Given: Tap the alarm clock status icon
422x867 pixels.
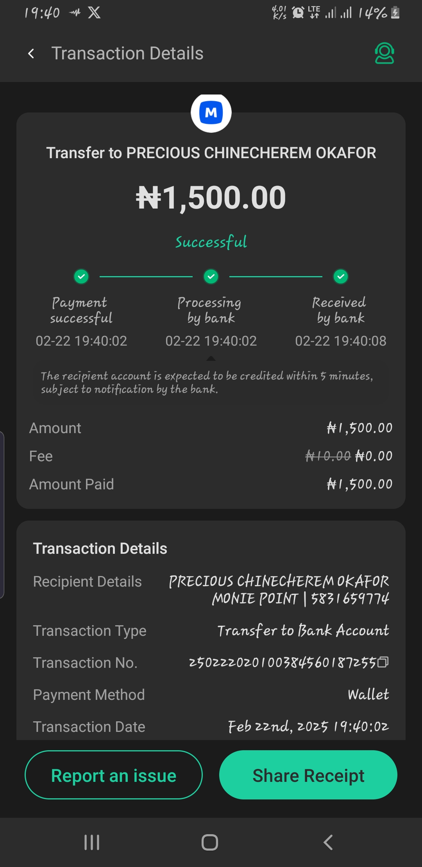Looking at the screenshot, I should (298, 13).
